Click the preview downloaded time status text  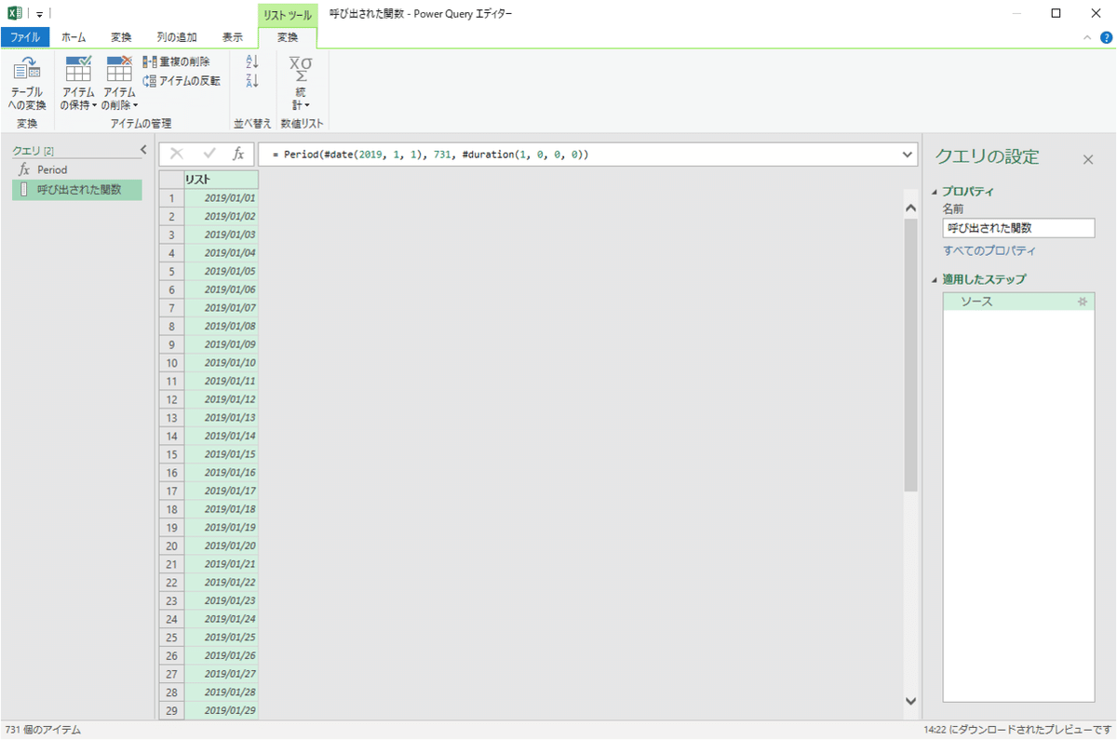click(1018, 730)
